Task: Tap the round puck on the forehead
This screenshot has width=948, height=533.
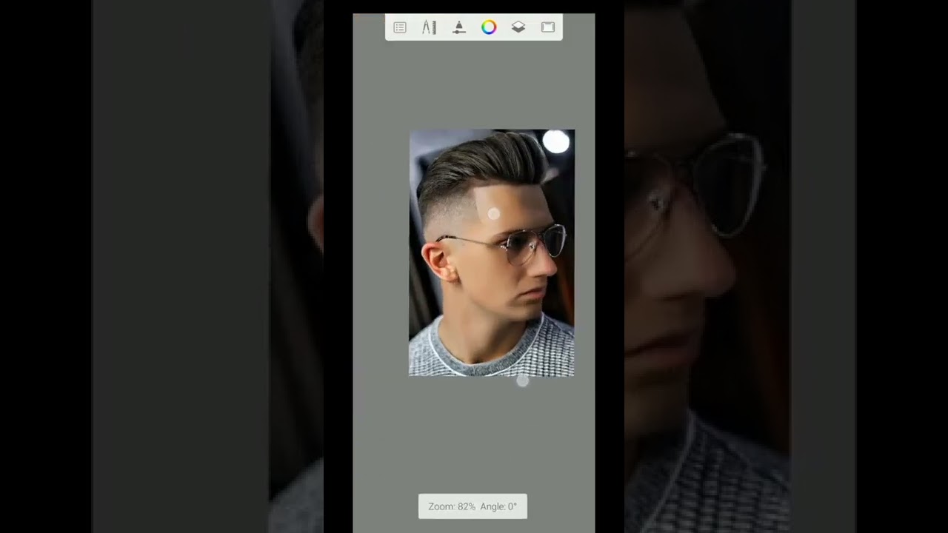Action: click(x=494, y=215)
